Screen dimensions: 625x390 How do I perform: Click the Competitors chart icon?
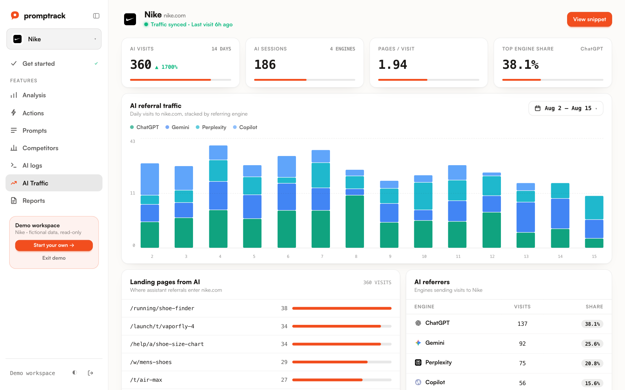[14, 148]
